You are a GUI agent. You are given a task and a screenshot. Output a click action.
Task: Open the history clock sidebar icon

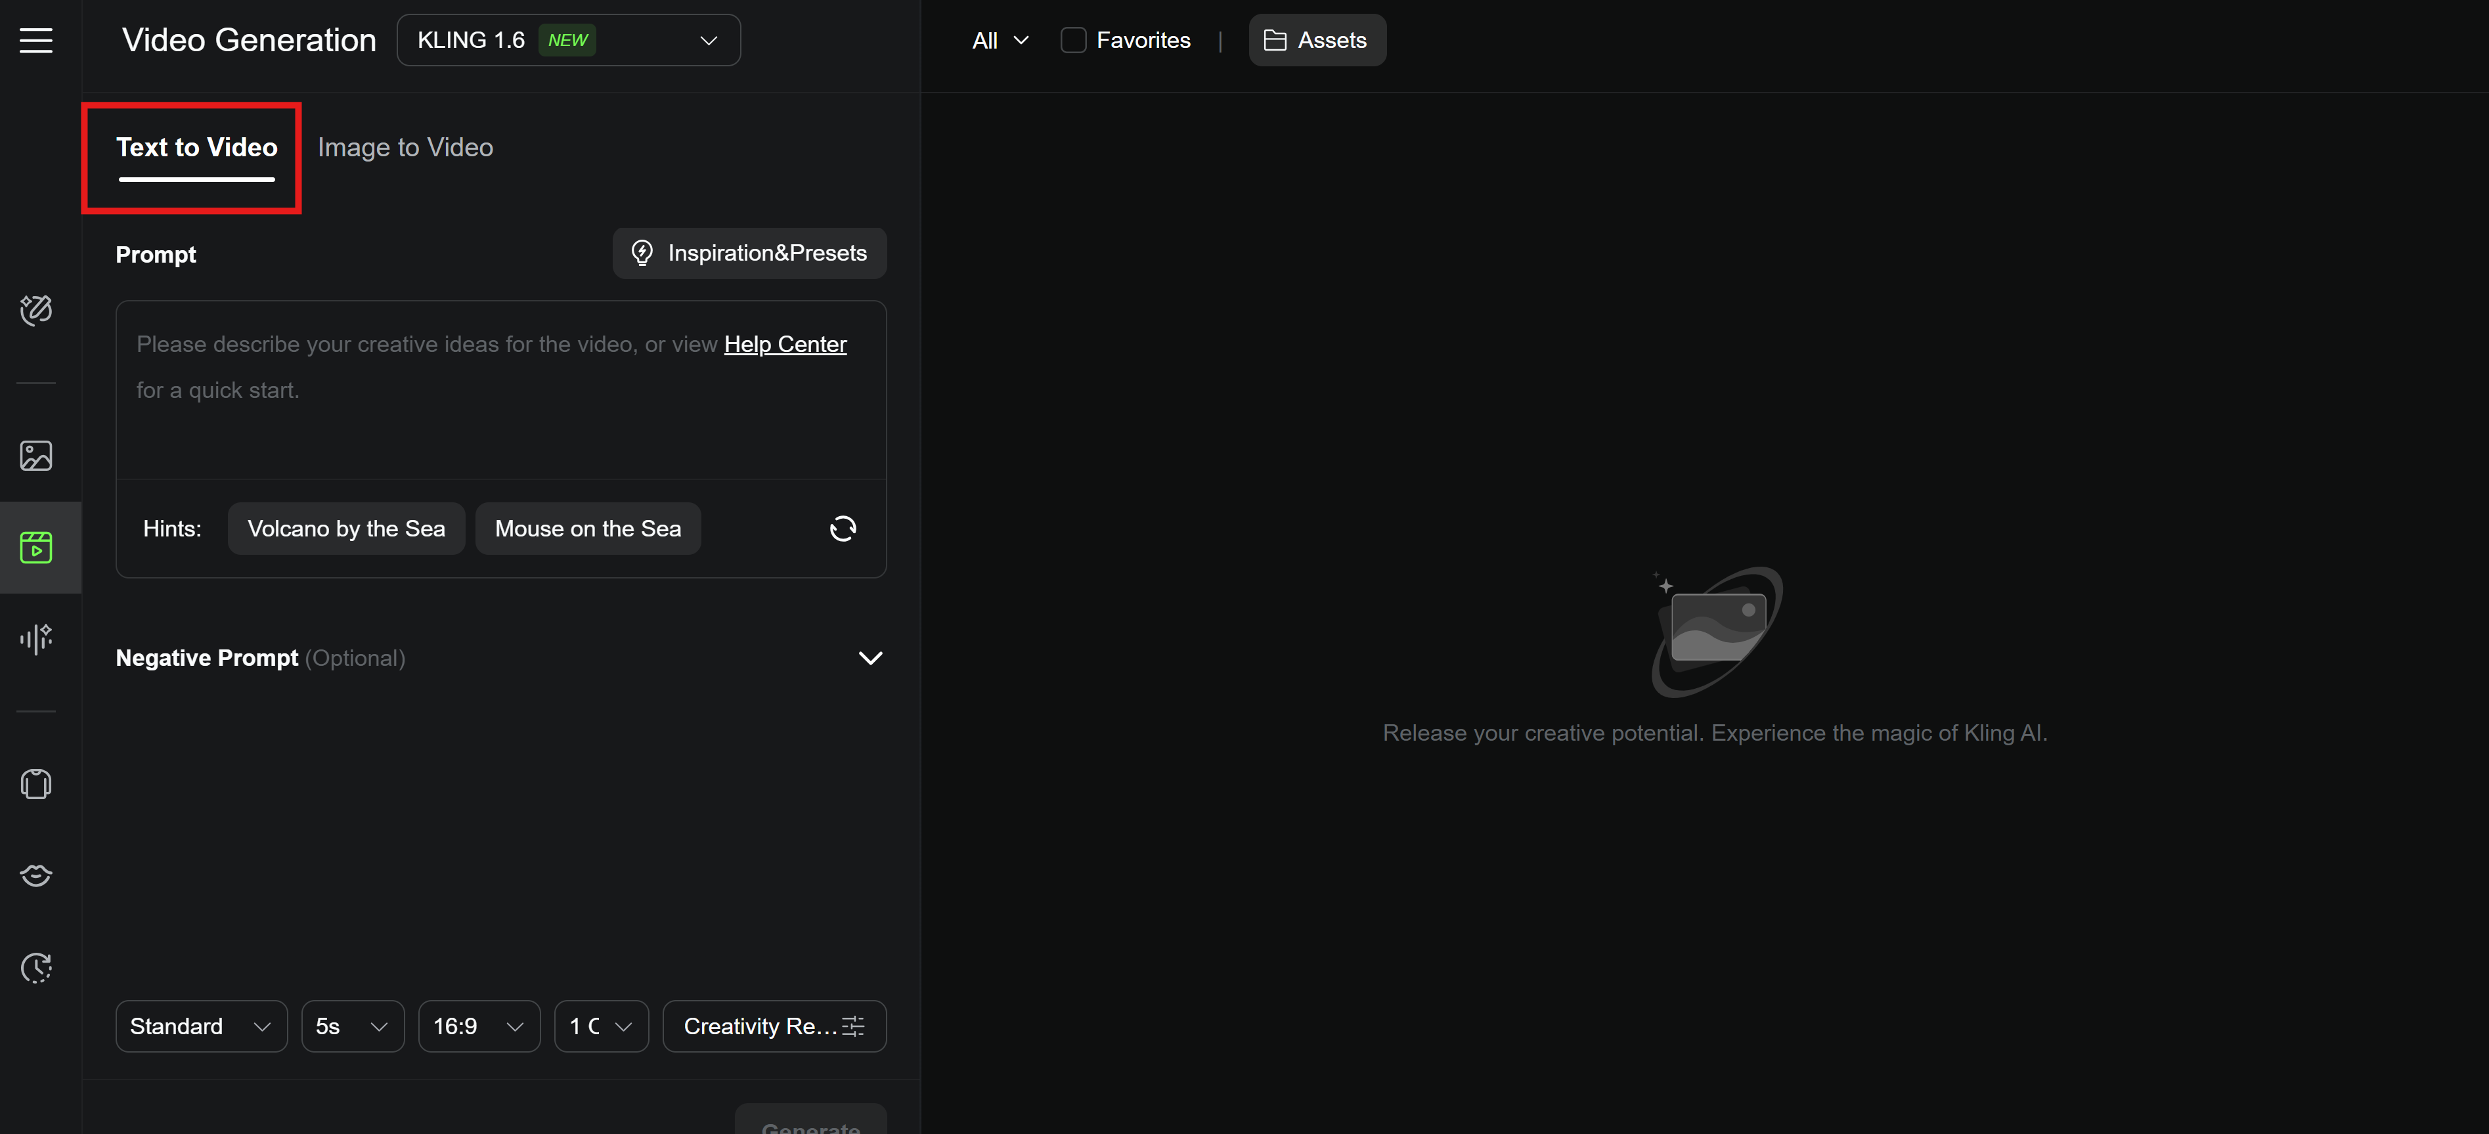click(35, 968)
